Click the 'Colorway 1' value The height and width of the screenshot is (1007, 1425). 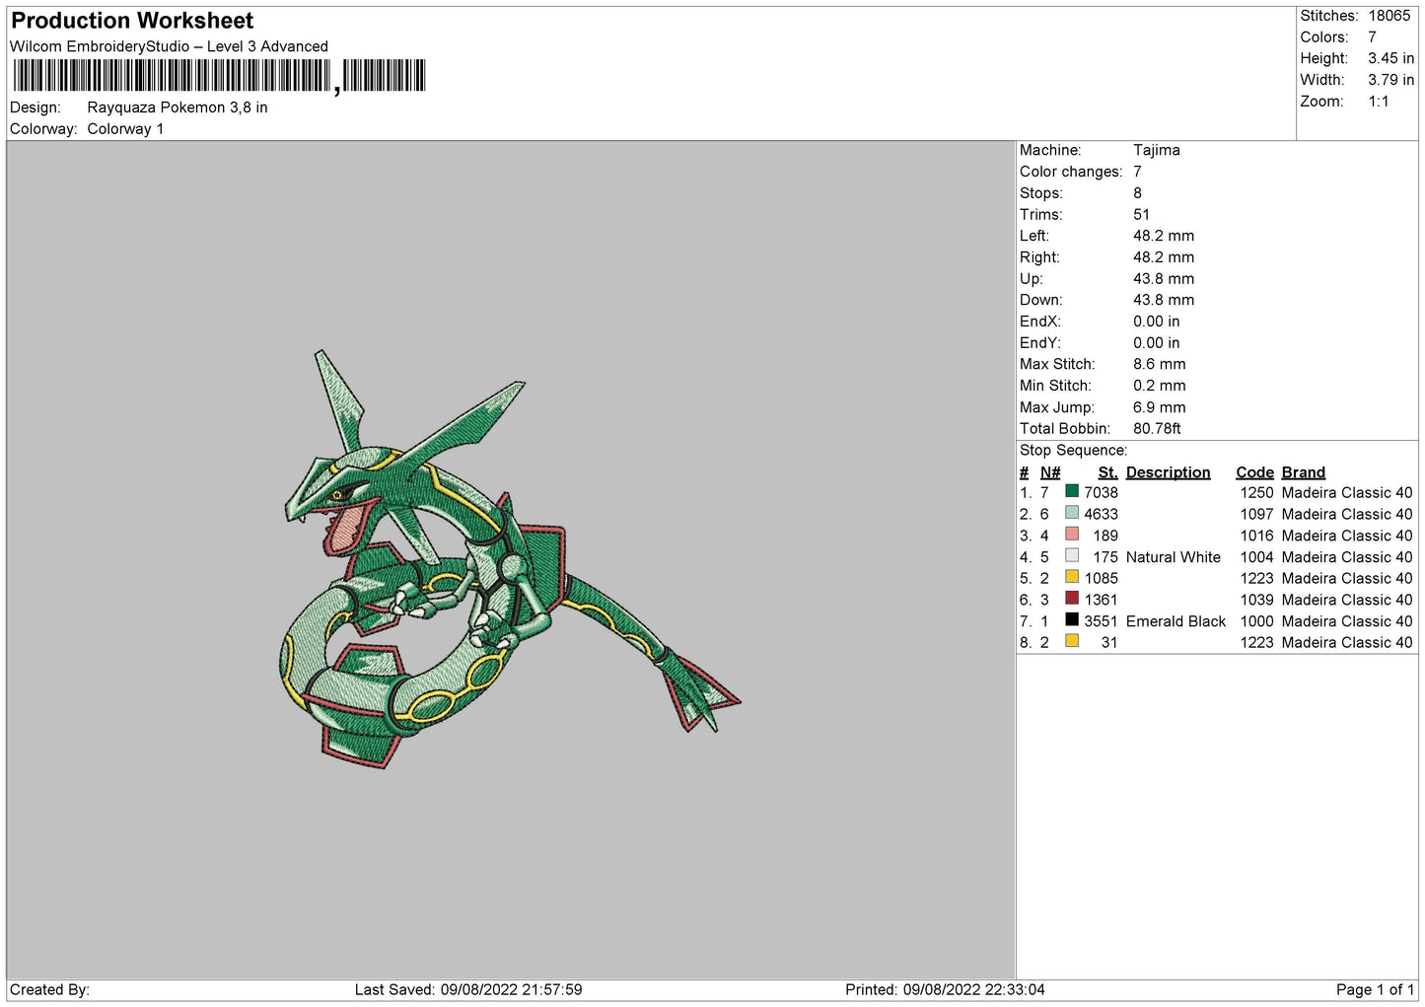pyautogui.click(x=125, y=129)
